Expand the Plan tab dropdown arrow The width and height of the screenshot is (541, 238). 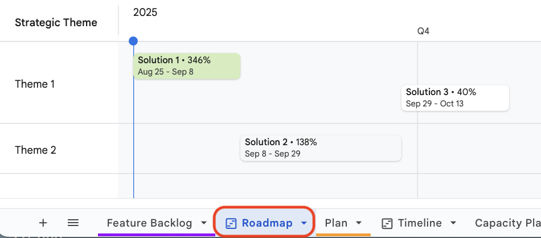[x=359, y=223]
